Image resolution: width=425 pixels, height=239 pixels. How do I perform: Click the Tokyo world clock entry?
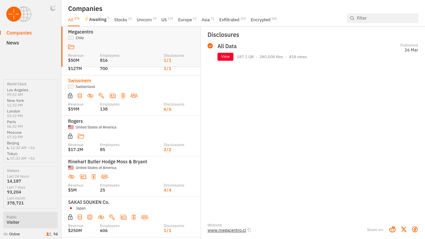click(x=21, y=156)
